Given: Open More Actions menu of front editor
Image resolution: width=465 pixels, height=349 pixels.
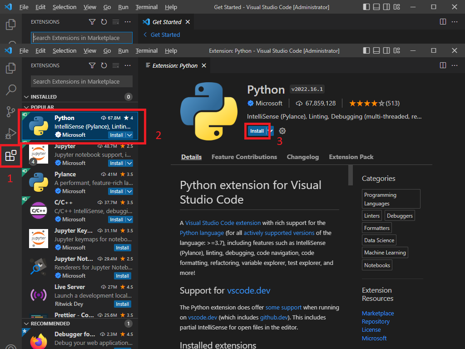Looking at the screenshot, I should tap(454, 65).
